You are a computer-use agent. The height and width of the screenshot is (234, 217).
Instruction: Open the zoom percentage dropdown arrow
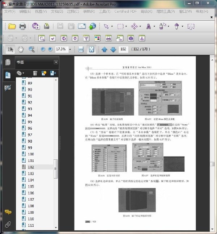pos(70,49)
